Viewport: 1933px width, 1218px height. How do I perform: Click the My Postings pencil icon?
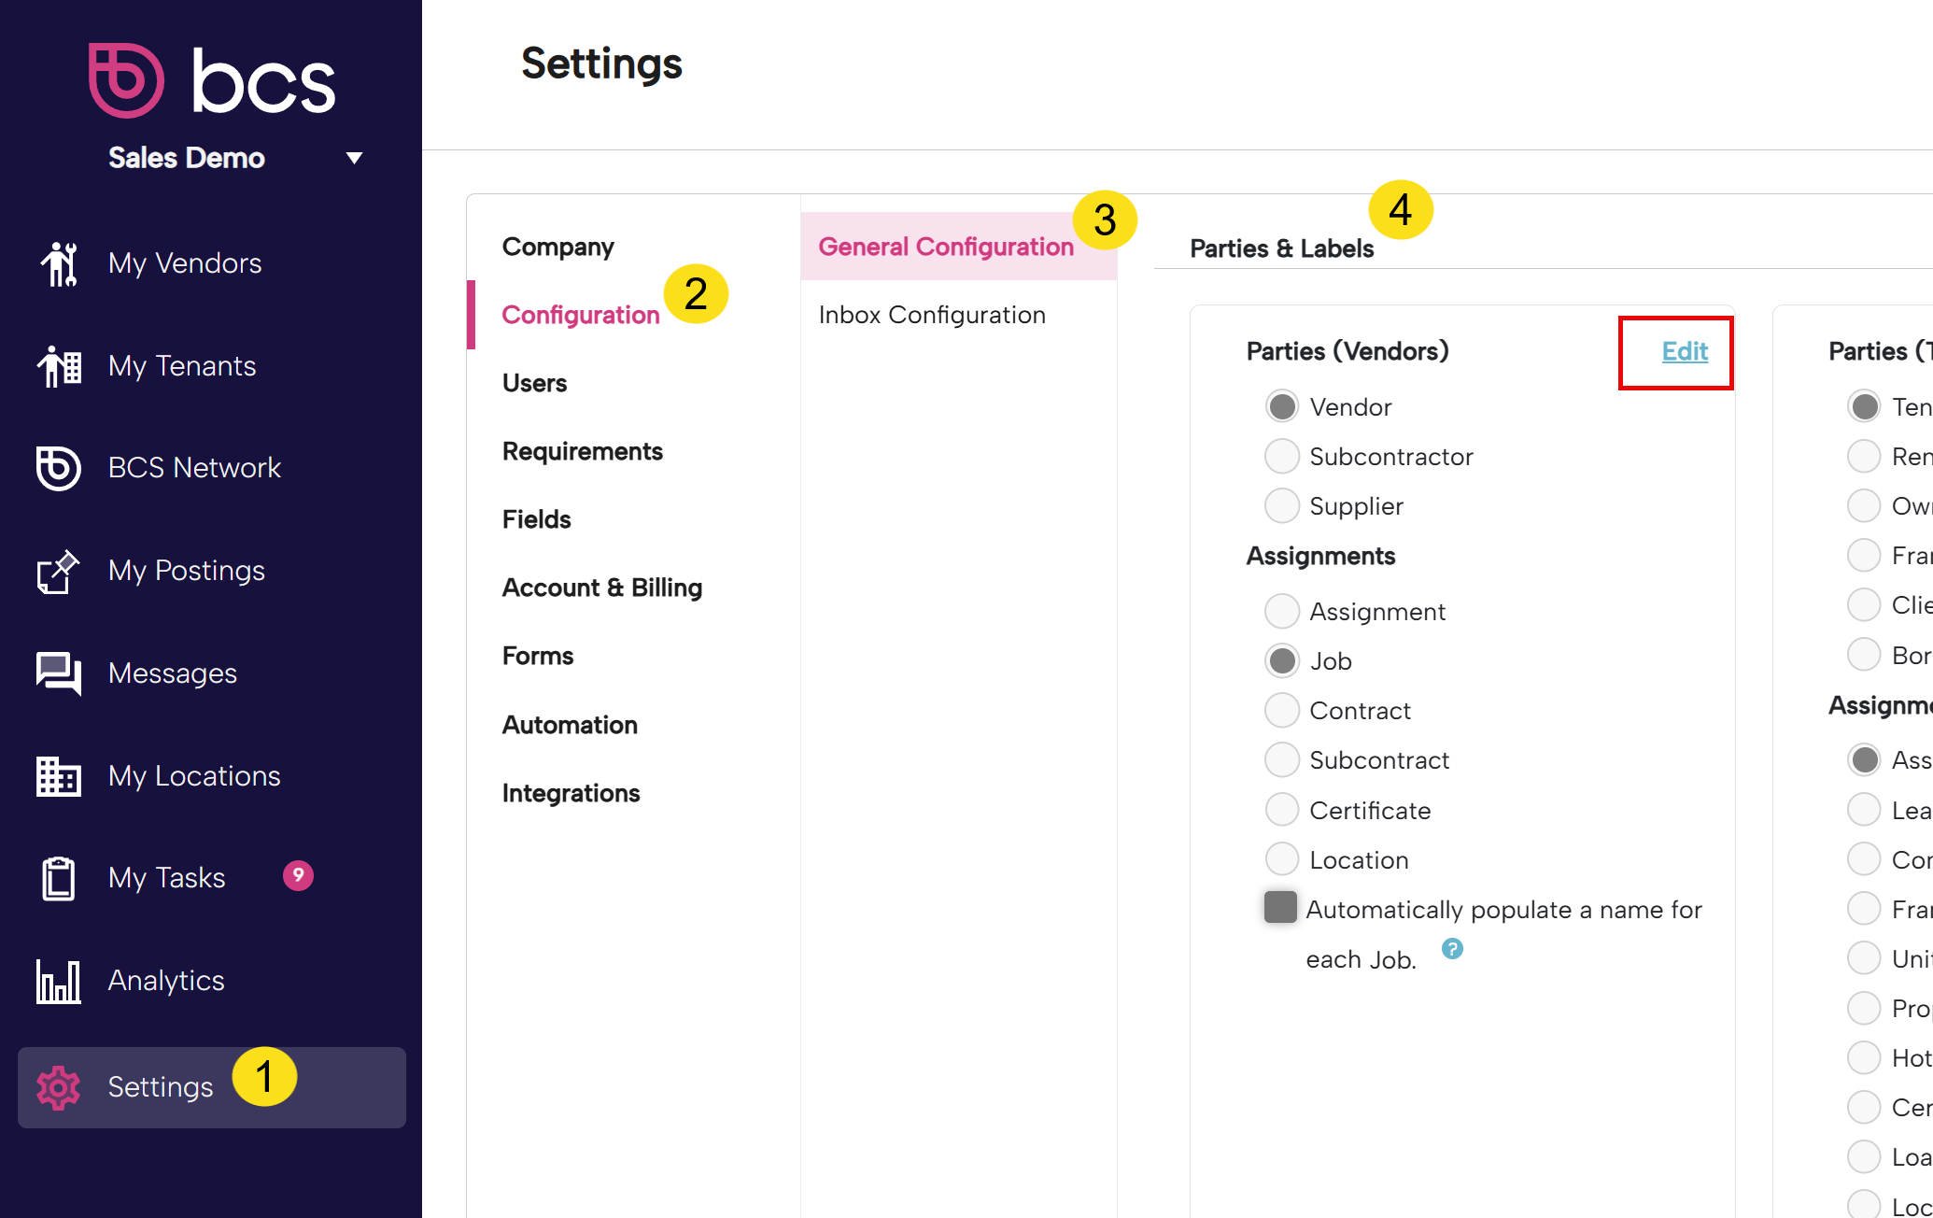(59, 571)
